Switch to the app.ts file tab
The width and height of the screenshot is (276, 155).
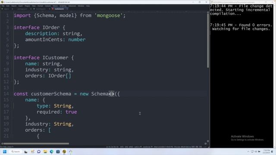[x=6, y=9]
